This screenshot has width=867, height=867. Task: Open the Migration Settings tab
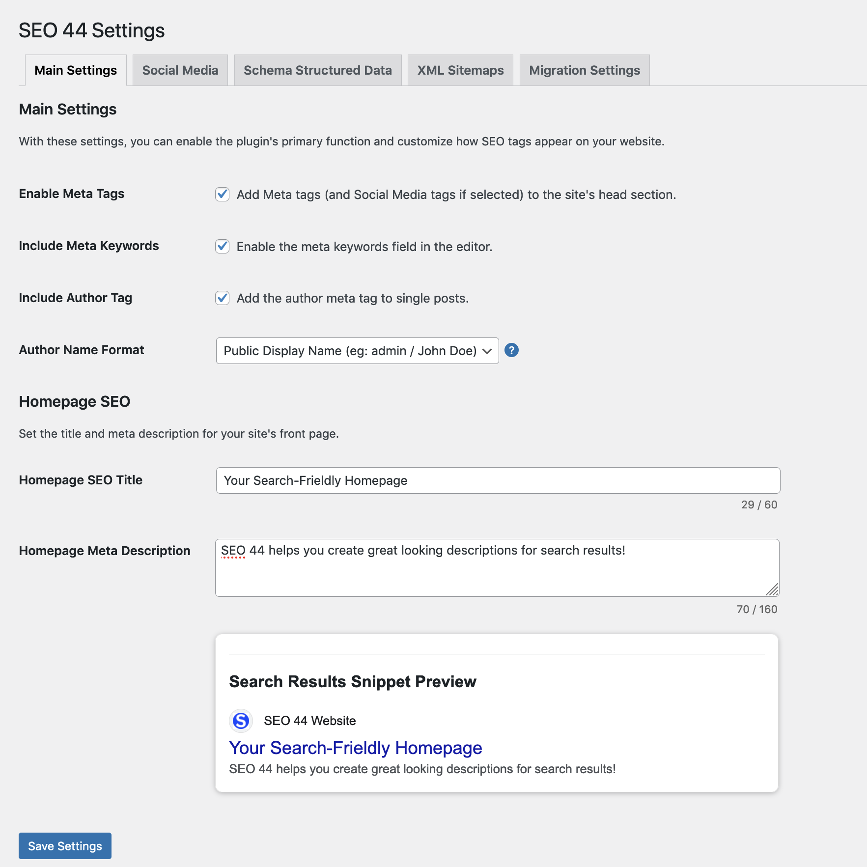pyautogui.click(x=584, y=70)
